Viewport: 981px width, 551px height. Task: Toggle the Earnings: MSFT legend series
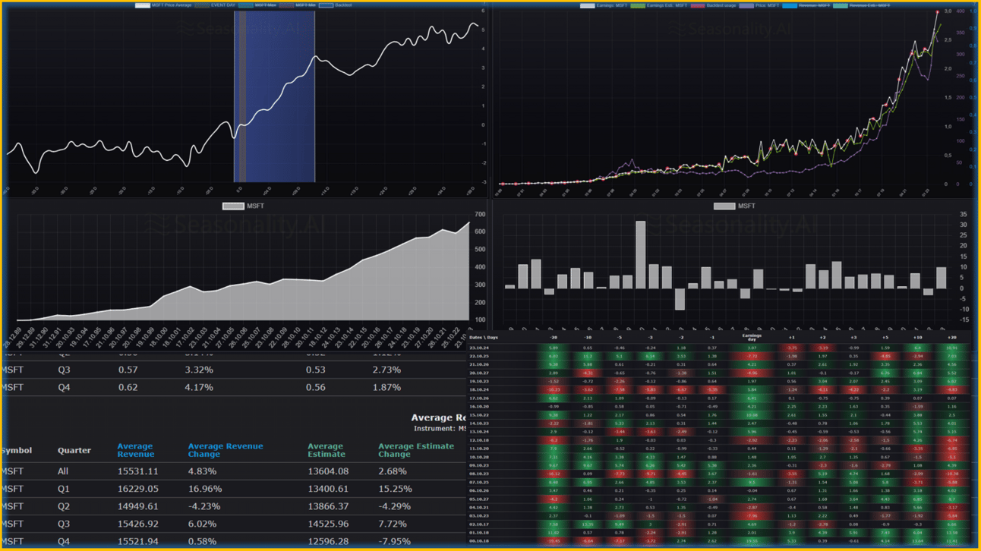tap(604, 5)
